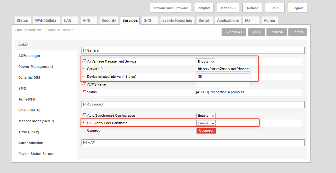Click the Expand All button
336x173 pixels.
tap(234, 32)
